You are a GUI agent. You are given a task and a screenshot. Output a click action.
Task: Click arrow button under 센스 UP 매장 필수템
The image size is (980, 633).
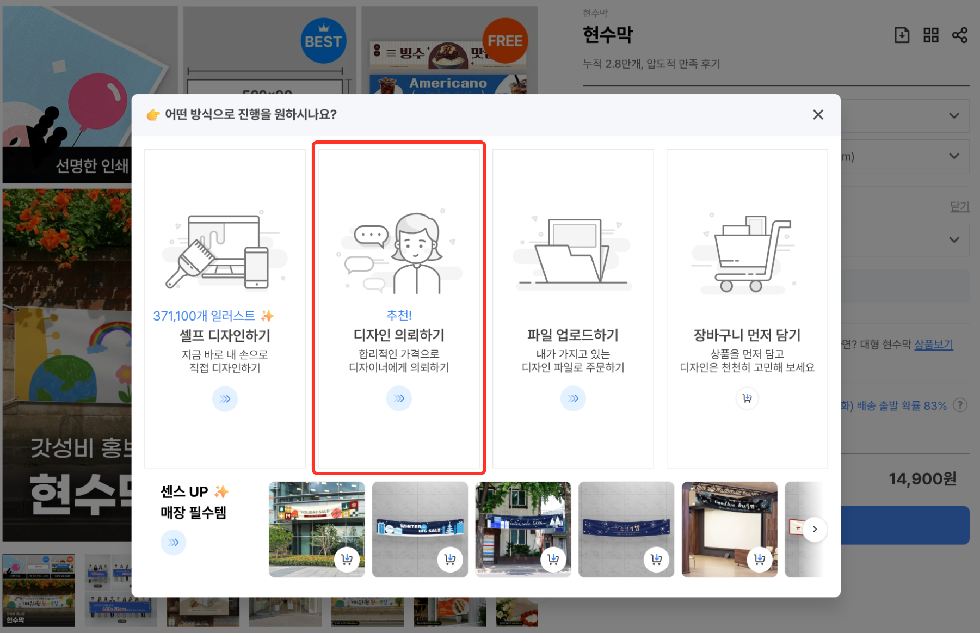(173, 543)
